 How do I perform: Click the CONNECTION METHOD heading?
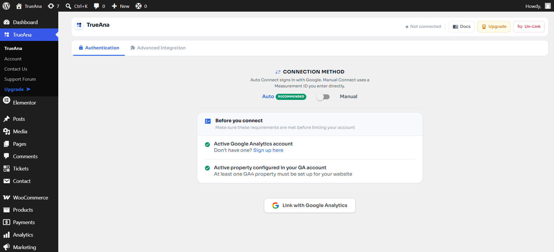[x=314, y=72]
